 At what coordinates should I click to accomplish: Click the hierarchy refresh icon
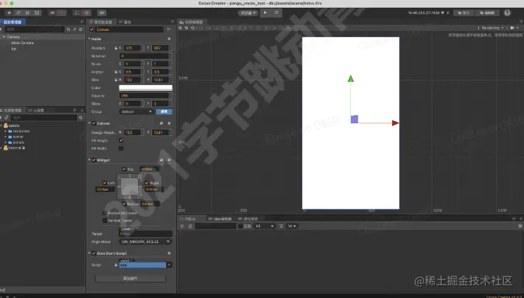pos(81,29)
